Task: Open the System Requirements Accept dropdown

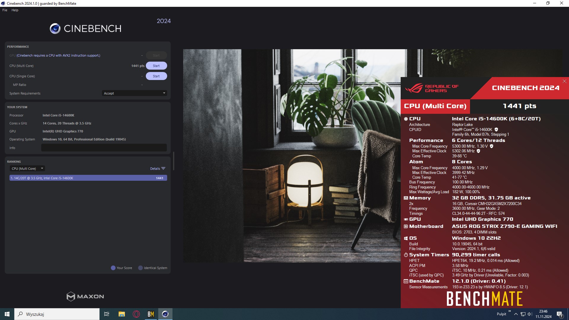Action: (x=134, y=93)
